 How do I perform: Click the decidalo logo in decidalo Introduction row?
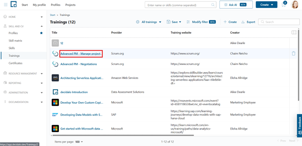(55, 92)
